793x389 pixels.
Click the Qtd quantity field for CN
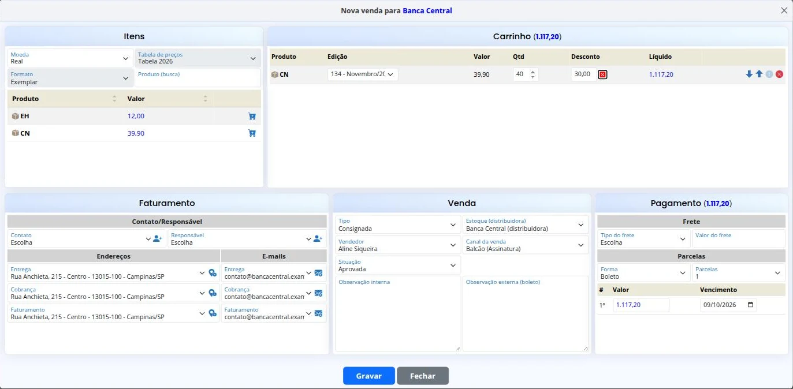[526, 74]
